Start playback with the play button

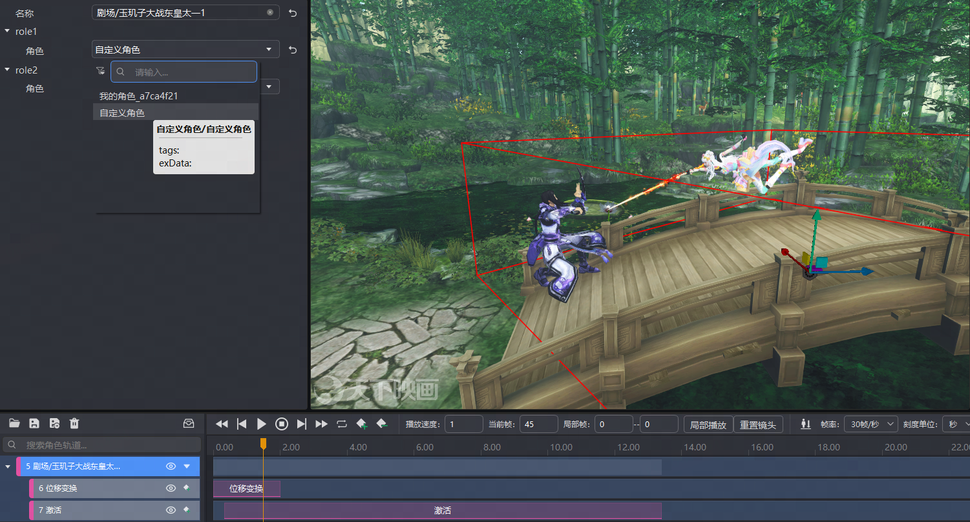pos(262,424)
